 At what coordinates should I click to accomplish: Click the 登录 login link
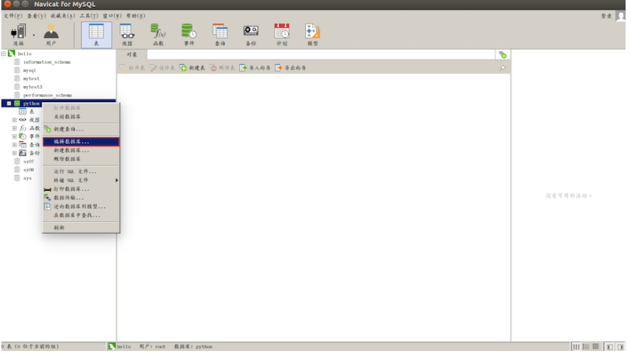coord(607,16)
